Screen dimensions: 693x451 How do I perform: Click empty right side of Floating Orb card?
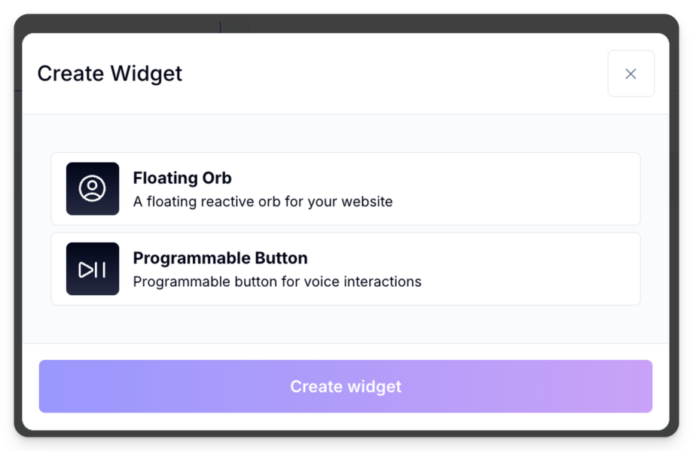pos(542,189)
